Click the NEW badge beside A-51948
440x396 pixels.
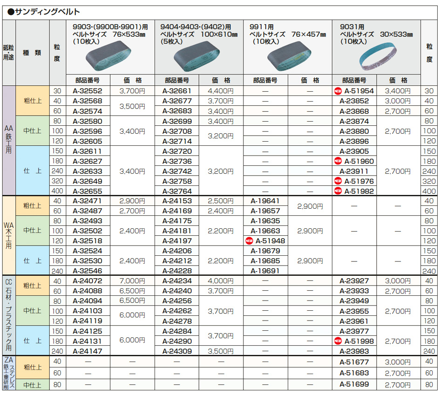(249, 241)
